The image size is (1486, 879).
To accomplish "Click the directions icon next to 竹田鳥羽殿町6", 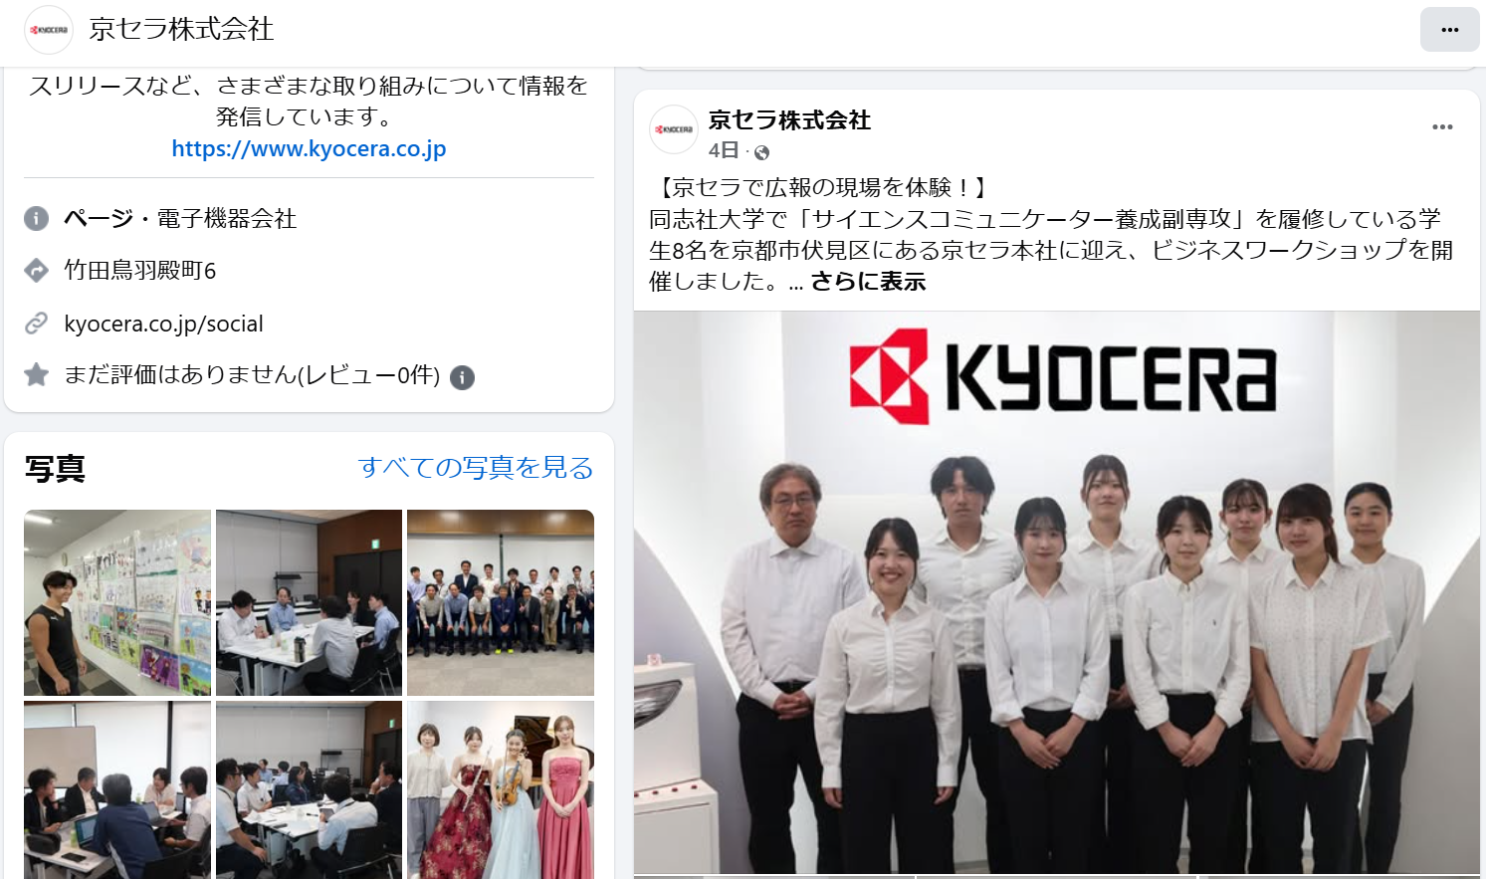I will click(36, 270).
